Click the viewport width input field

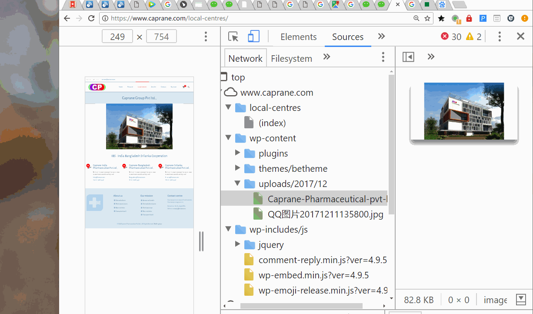click(117, 37)
